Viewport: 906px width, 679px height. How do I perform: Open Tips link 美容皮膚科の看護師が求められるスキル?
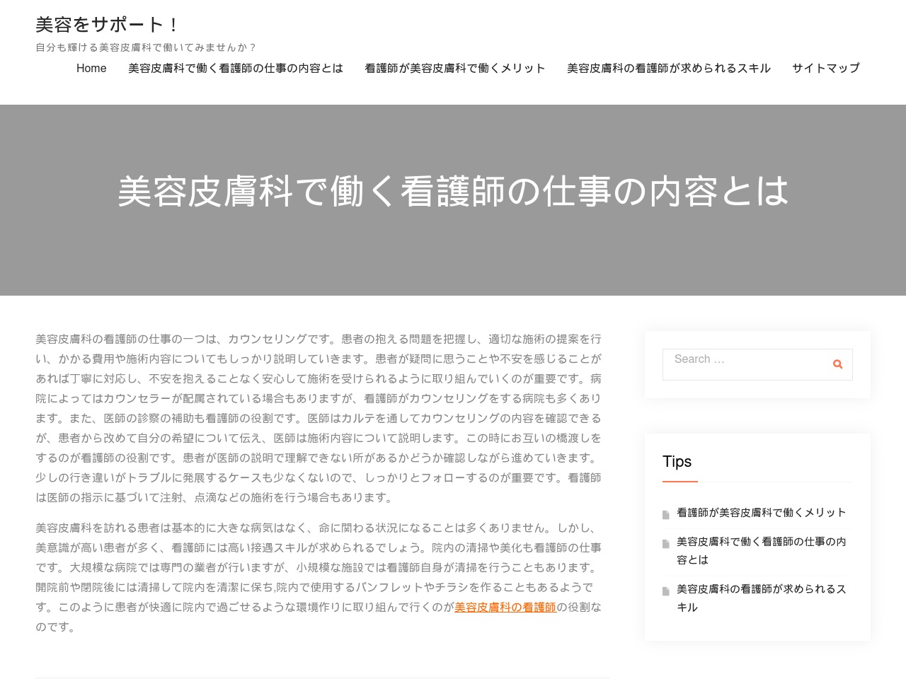click(x=762, y=598)
